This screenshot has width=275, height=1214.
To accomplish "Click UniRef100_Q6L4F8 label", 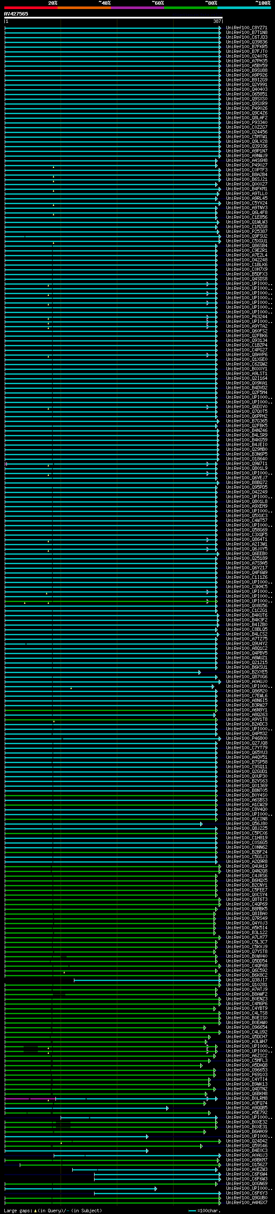I will 247,213.
